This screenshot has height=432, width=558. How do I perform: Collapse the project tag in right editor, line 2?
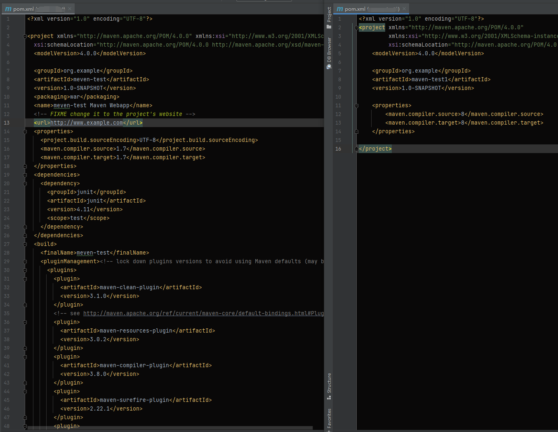[356, 28]
